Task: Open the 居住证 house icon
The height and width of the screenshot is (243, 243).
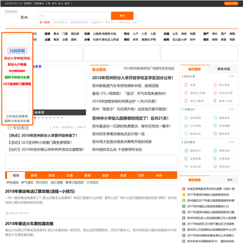Action: (x=215, y=93)
